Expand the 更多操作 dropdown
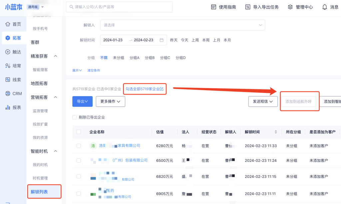The image size is (341, 204). click(110, 102)
